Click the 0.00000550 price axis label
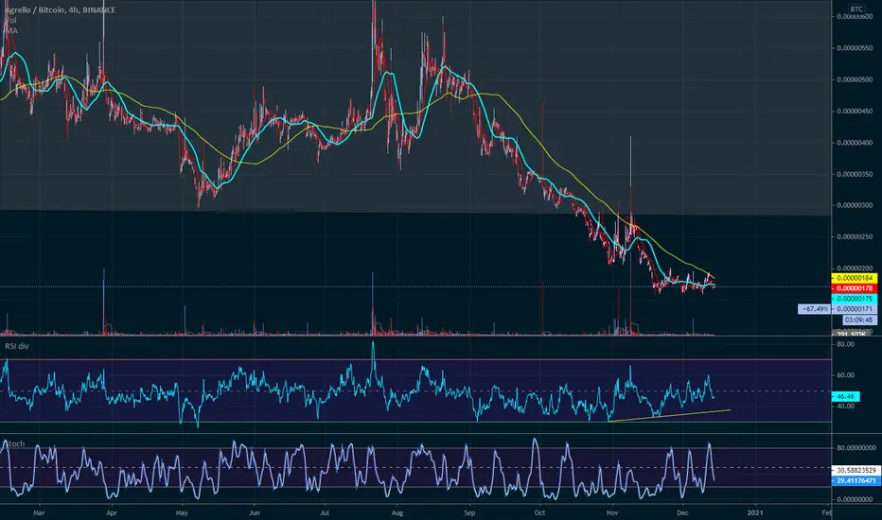This screenshot has width=882, height=520. point(855,48)
